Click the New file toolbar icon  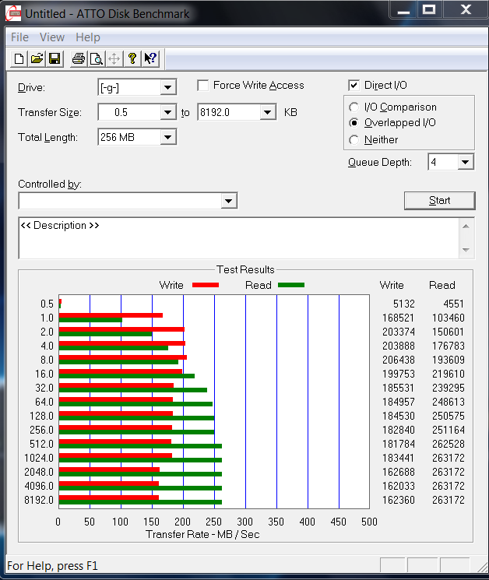(x=19, y=58)
